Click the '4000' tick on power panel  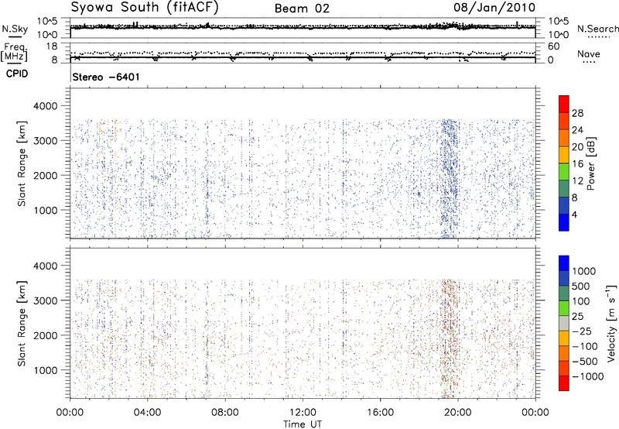pyautogui.click(x=45, y=106)
